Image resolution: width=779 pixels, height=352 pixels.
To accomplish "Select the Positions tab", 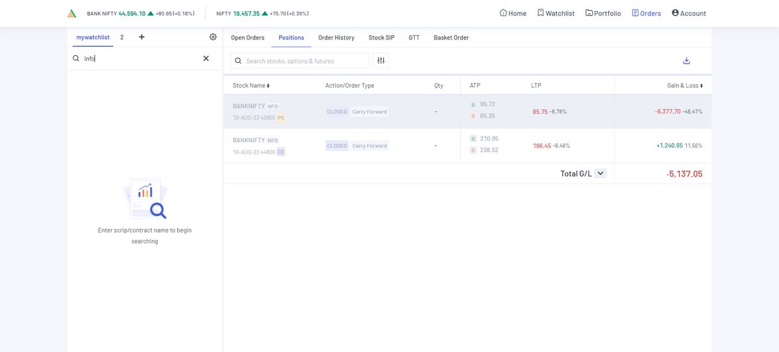I will pyautogui.click(x=291, y=38).
